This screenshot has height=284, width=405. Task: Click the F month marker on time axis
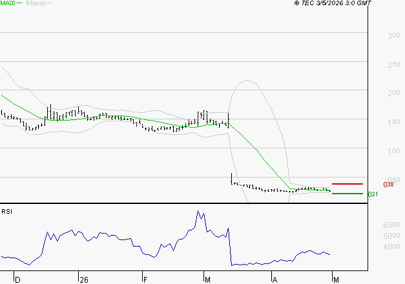[x=145, y=280]
